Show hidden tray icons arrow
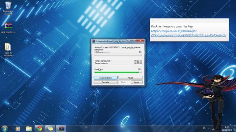The image size is (236, 132). pos(209,129)
